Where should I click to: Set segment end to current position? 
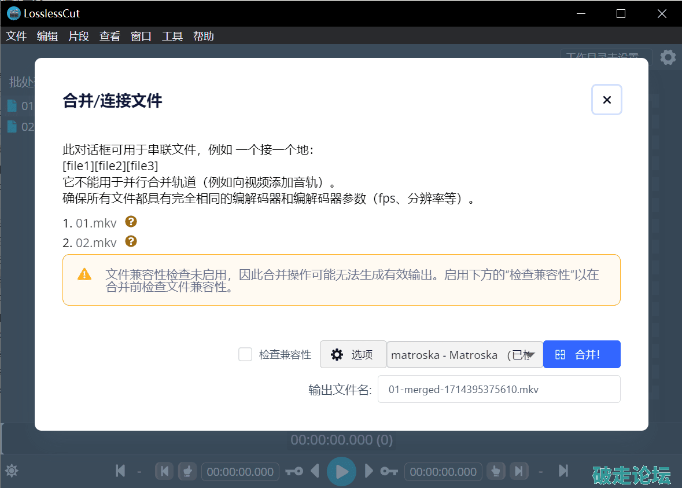496,471
